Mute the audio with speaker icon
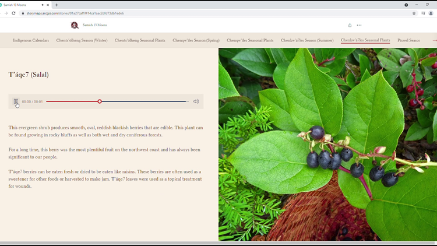Screen dimensions: 437x246 pos(196,101)
